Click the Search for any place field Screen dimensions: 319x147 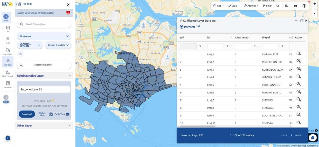(x=44, y=24)
